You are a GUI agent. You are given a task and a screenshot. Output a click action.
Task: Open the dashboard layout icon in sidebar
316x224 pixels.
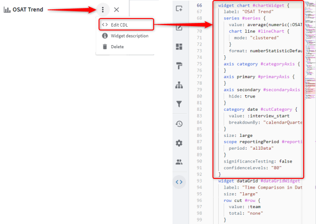(179, 47)
